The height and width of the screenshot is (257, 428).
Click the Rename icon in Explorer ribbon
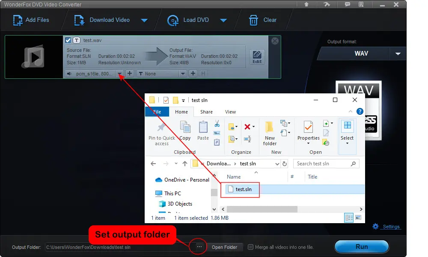[x=247, y=139]
